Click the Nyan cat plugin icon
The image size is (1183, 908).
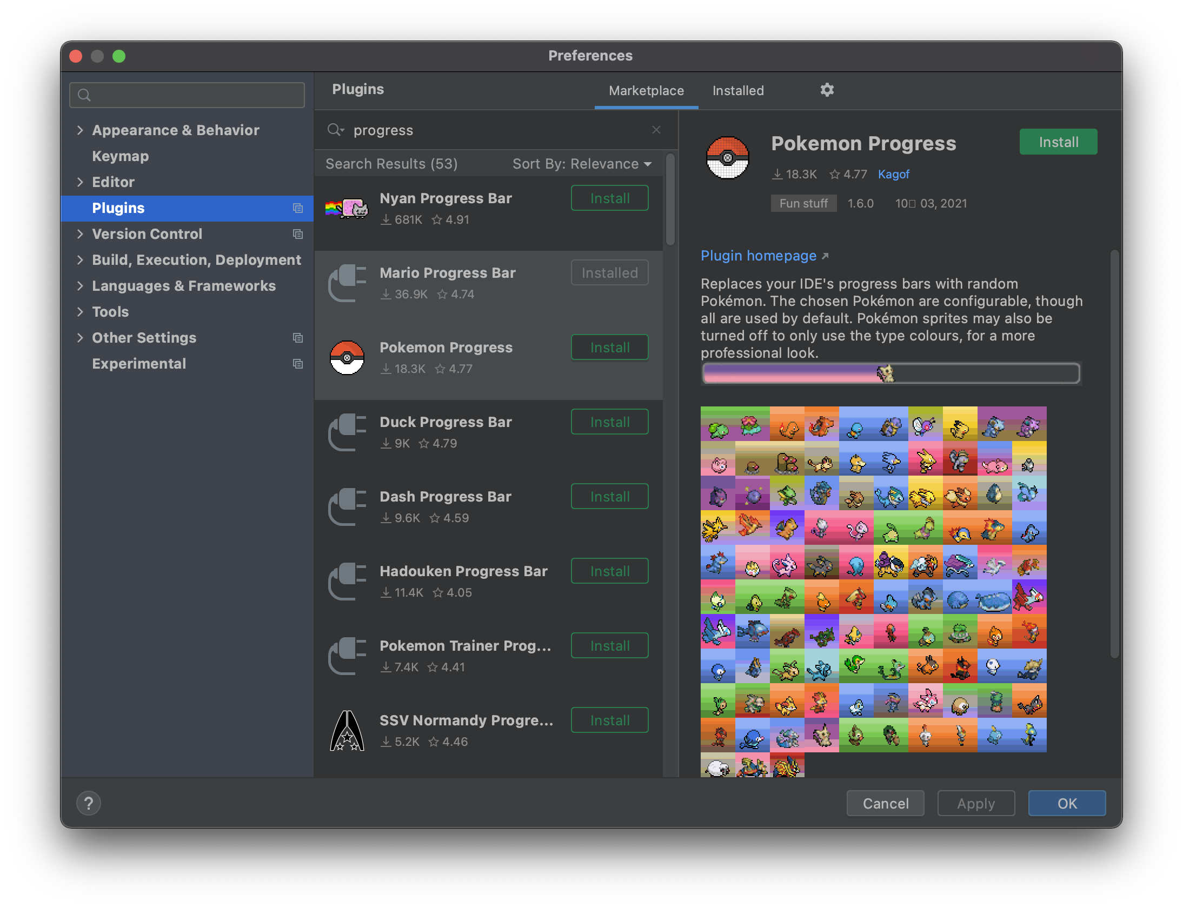point(347,209)
